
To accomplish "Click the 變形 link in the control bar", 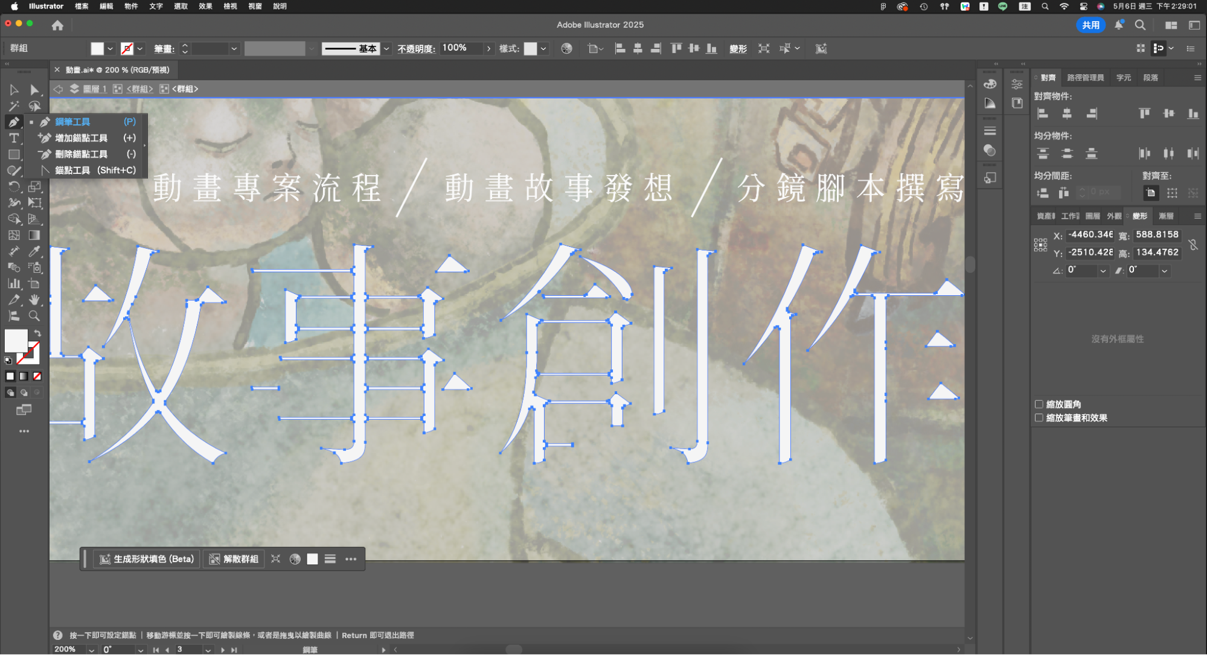I will pos(738,48).
